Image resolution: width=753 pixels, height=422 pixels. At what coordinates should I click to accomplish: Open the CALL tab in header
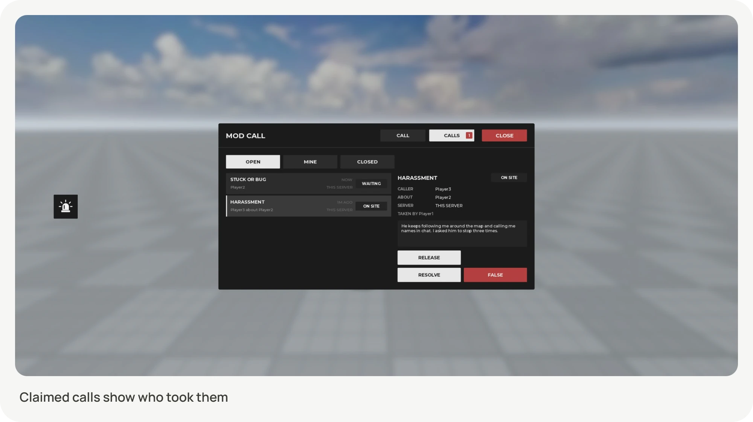402,135
